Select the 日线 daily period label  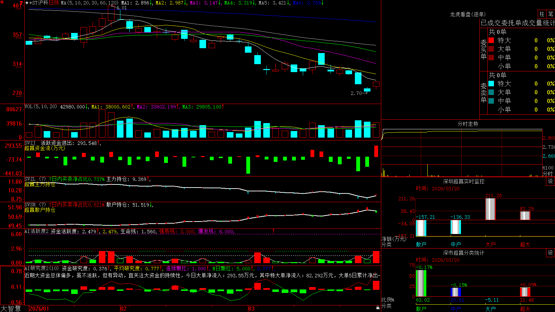coord(54,3)
